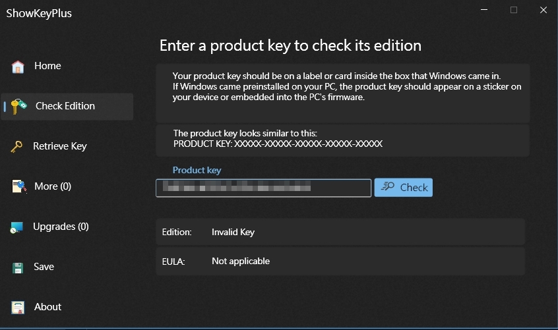Open the About page label
Image resolution: width=558 pixels, height=330 pixels.
[x=47, y=307]
